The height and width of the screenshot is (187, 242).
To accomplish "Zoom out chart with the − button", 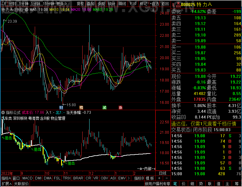I will (x=167, y=178).
